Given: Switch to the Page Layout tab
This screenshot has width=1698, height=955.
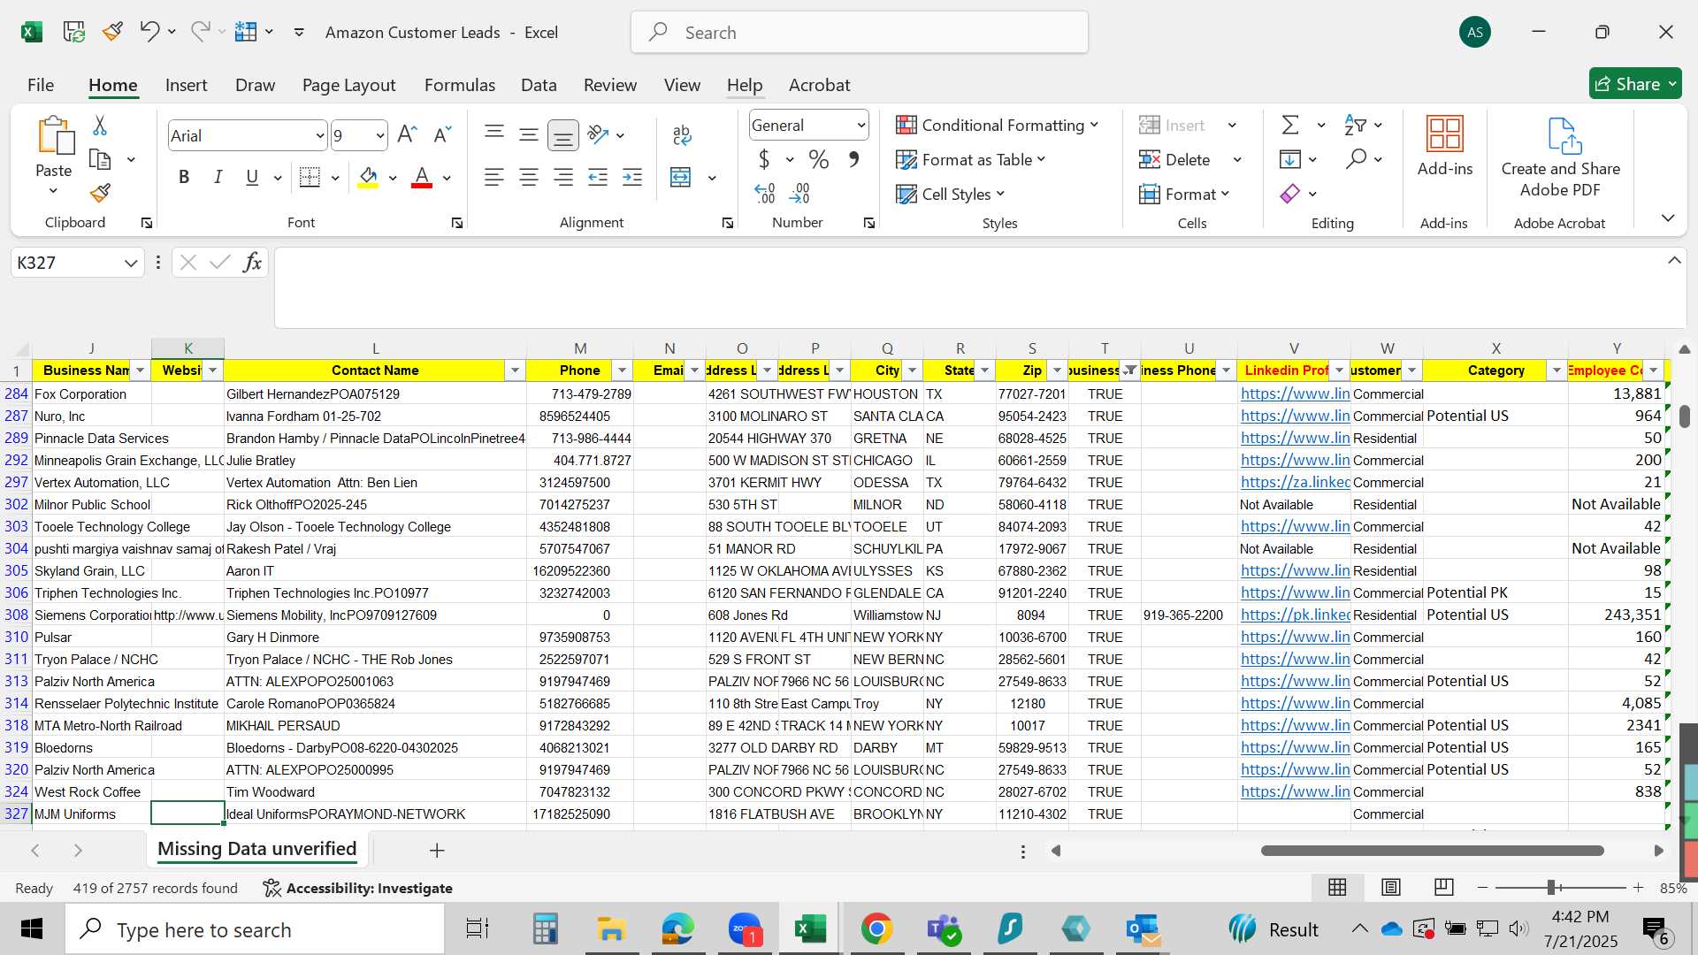Looking at the screenshot, I should click(x=348, y=85).
